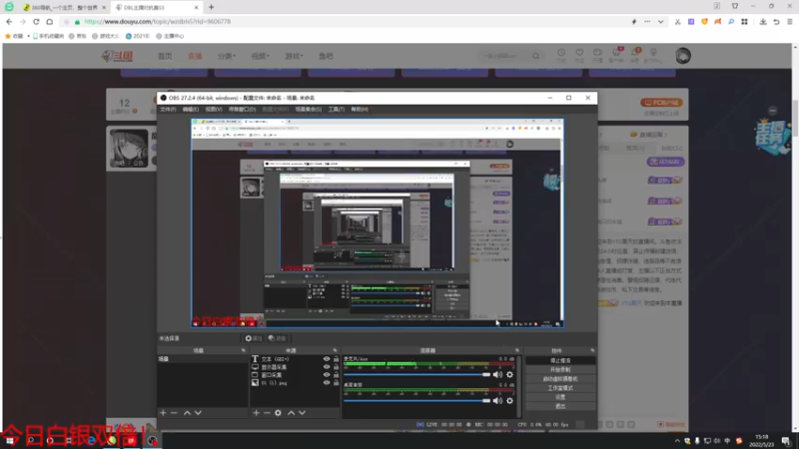Move scene up in Scenes panel
This screenshot has width=799, height=449.
click(x=187, y=413)
